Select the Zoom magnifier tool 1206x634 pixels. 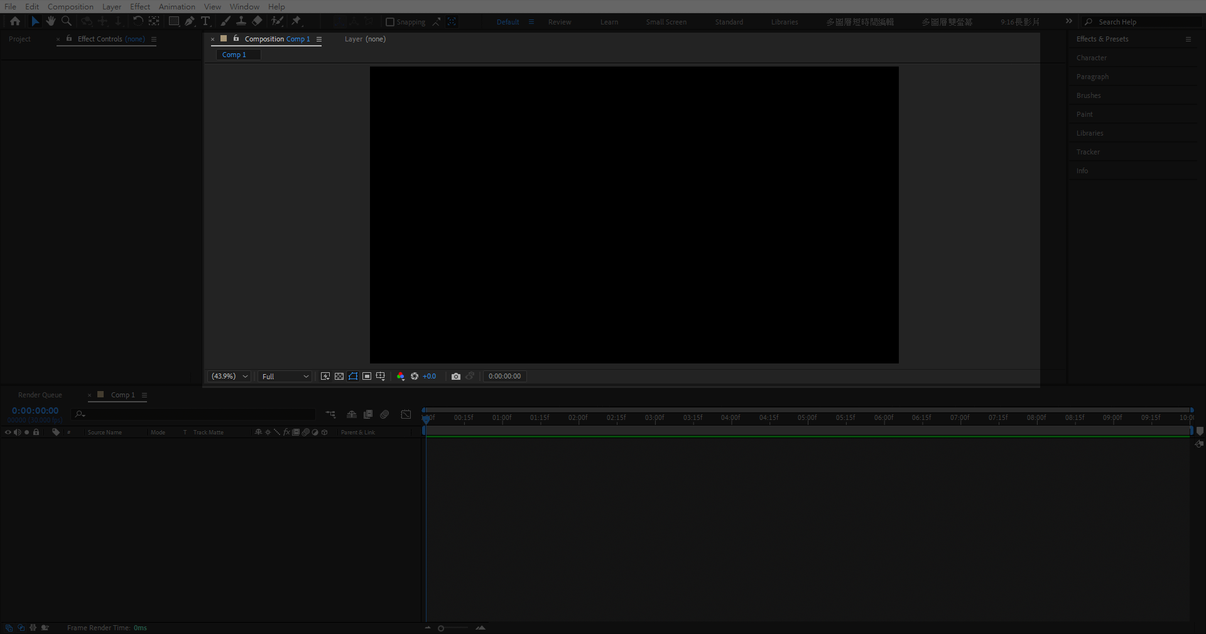(x=67, y=21)
